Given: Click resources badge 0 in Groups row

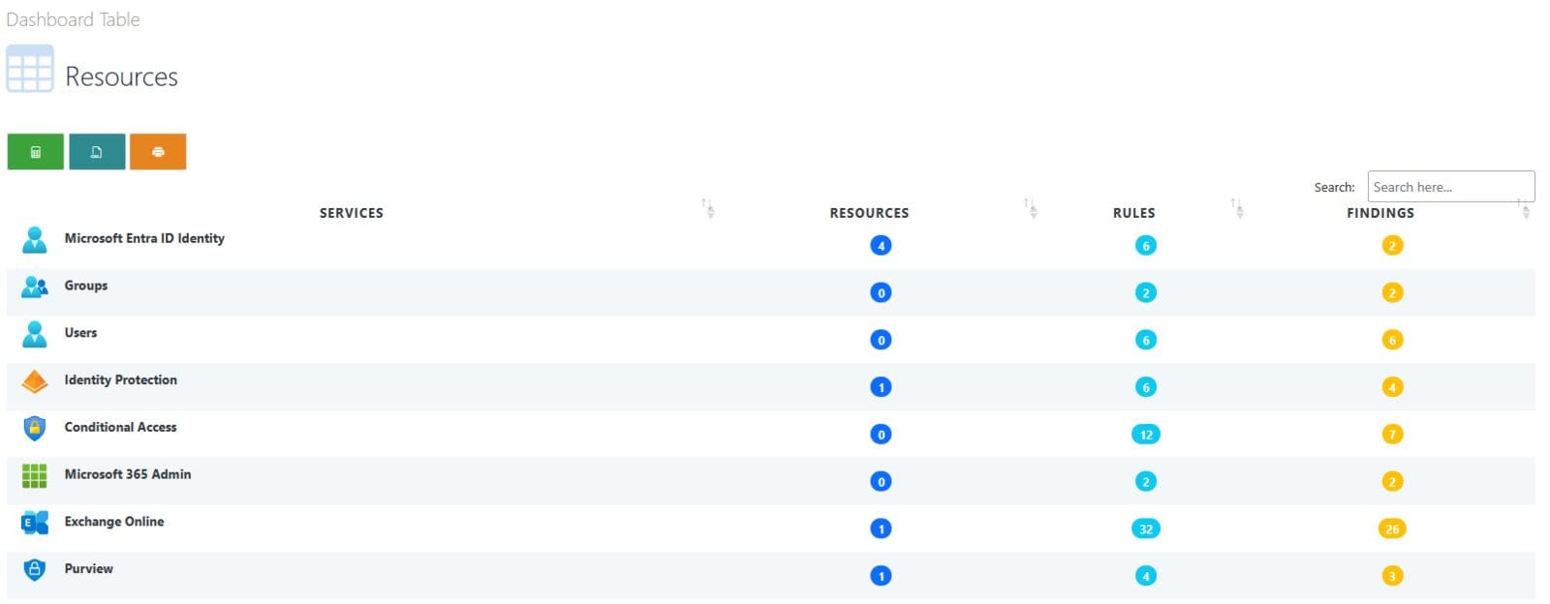Looking at the screenshot, I should point(881,293).
